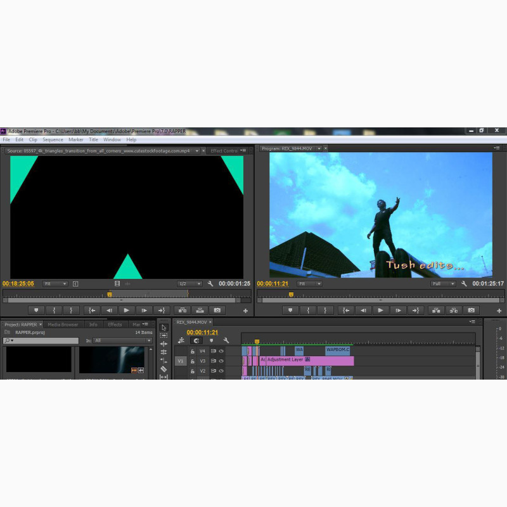
Task: Open Source monitor settings wrench
Action: 210,283
